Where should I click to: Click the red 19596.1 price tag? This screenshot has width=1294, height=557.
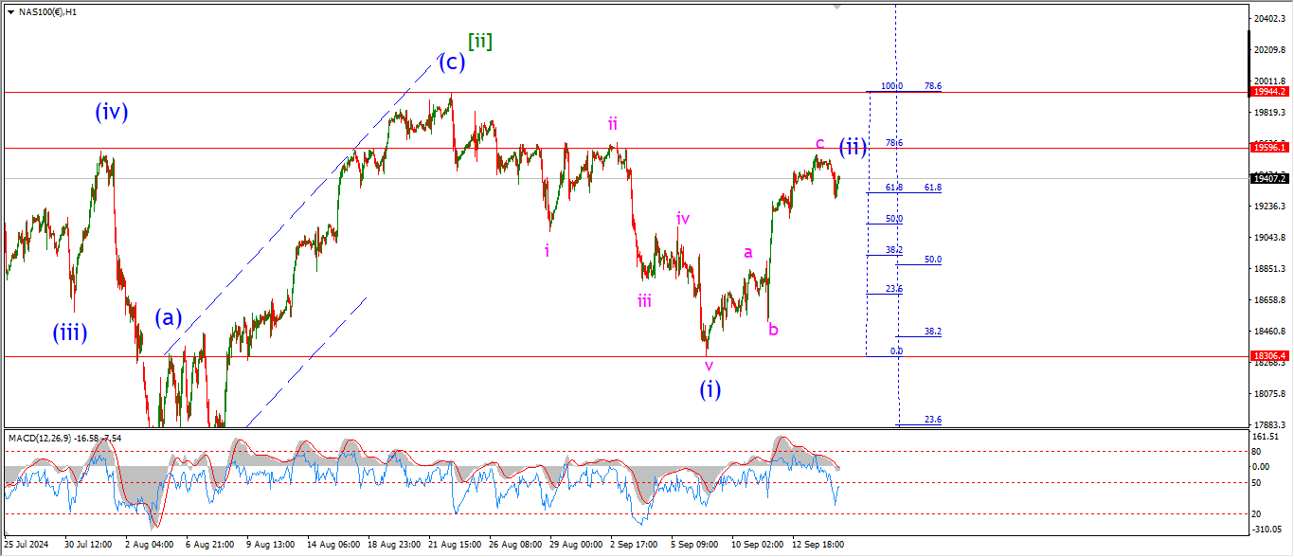click(1268, 148)
